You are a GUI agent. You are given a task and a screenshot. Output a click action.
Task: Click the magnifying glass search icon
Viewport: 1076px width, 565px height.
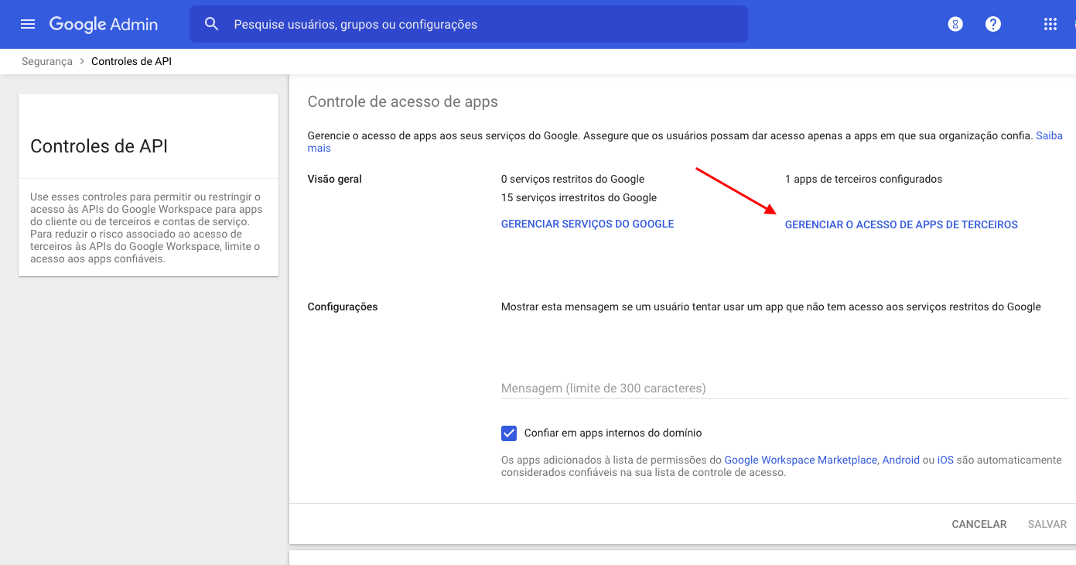(212, 24)
